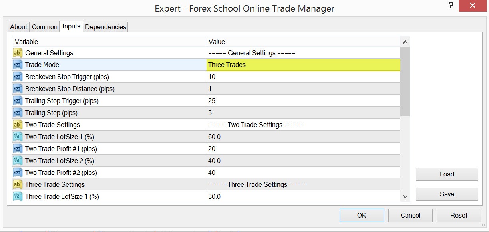Close the Expert dialog window
489x232 pixels.
click(473, 6)
